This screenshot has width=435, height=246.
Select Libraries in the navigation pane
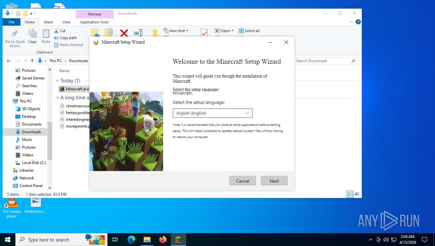(23, 170)
